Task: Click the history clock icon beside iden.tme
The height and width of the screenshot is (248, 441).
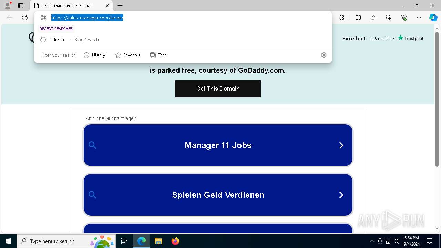Action: pyautogui.click(x=43, y=40)
